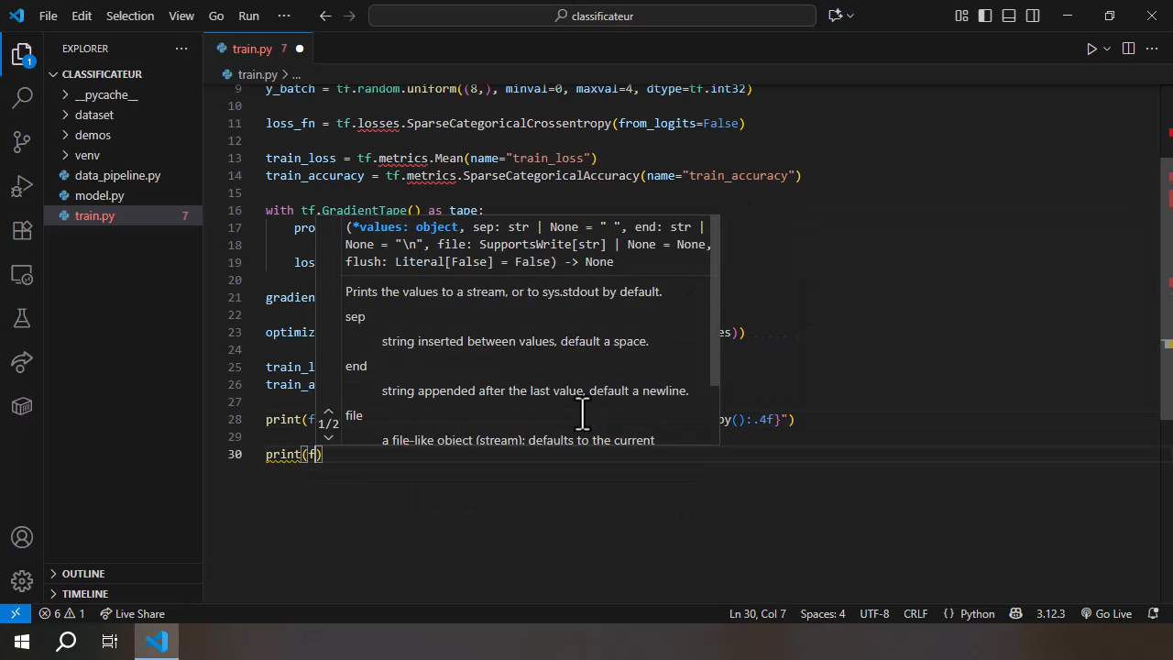Expand the OUTLINE section
Viewport: 1173px width, 660px height.
[83, 574]
